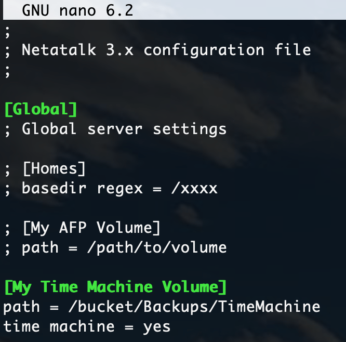Place cursor on the word "Netatalk"
This screenshot has height=342, width=346.
pyautogui.click(x=59, y=50)
